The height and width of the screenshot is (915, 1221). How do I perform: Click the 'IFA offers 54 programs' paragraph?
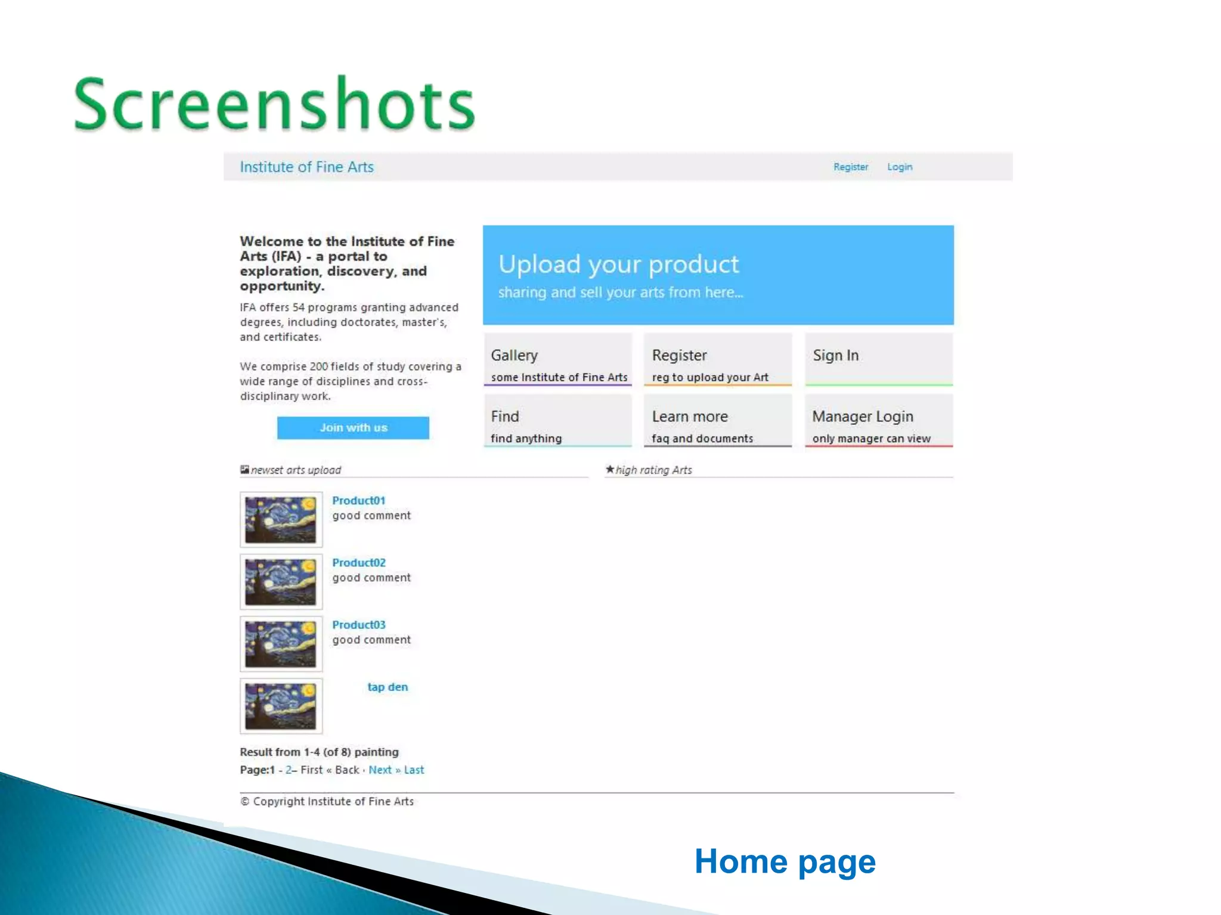(x=349, y=322)
